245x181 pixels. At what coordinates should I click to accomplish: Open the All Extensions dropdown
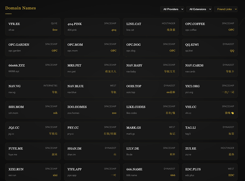tap(199, 9)
